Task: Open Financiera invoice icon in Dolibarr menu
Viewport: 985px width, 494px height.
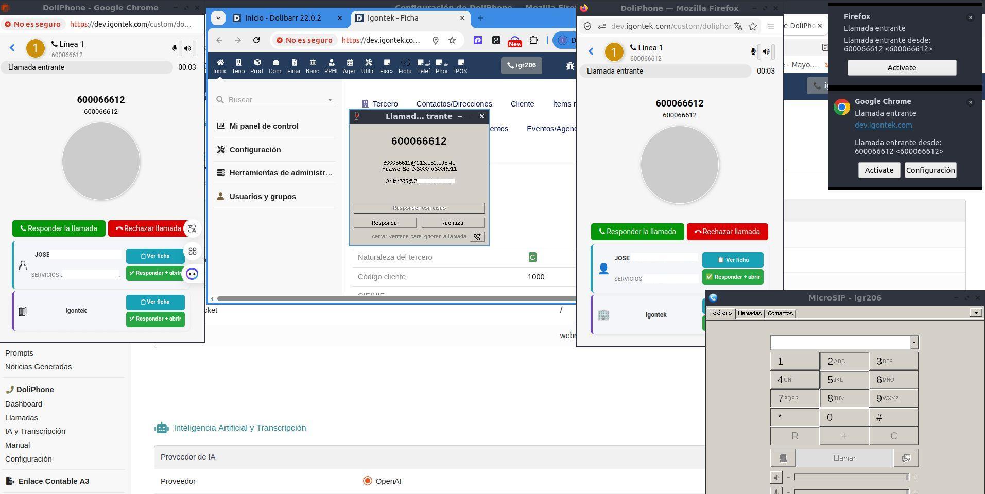Action: pyautogui.click(x=293, y=66)
